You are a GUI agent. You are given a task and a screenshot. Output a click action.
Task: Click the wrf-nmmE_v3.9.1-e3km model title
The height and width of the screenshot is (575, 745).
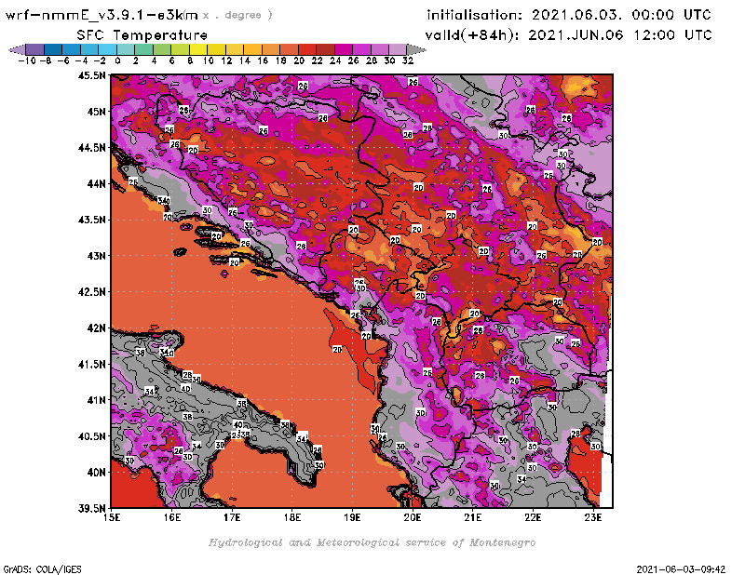click(x=102, y=15)
